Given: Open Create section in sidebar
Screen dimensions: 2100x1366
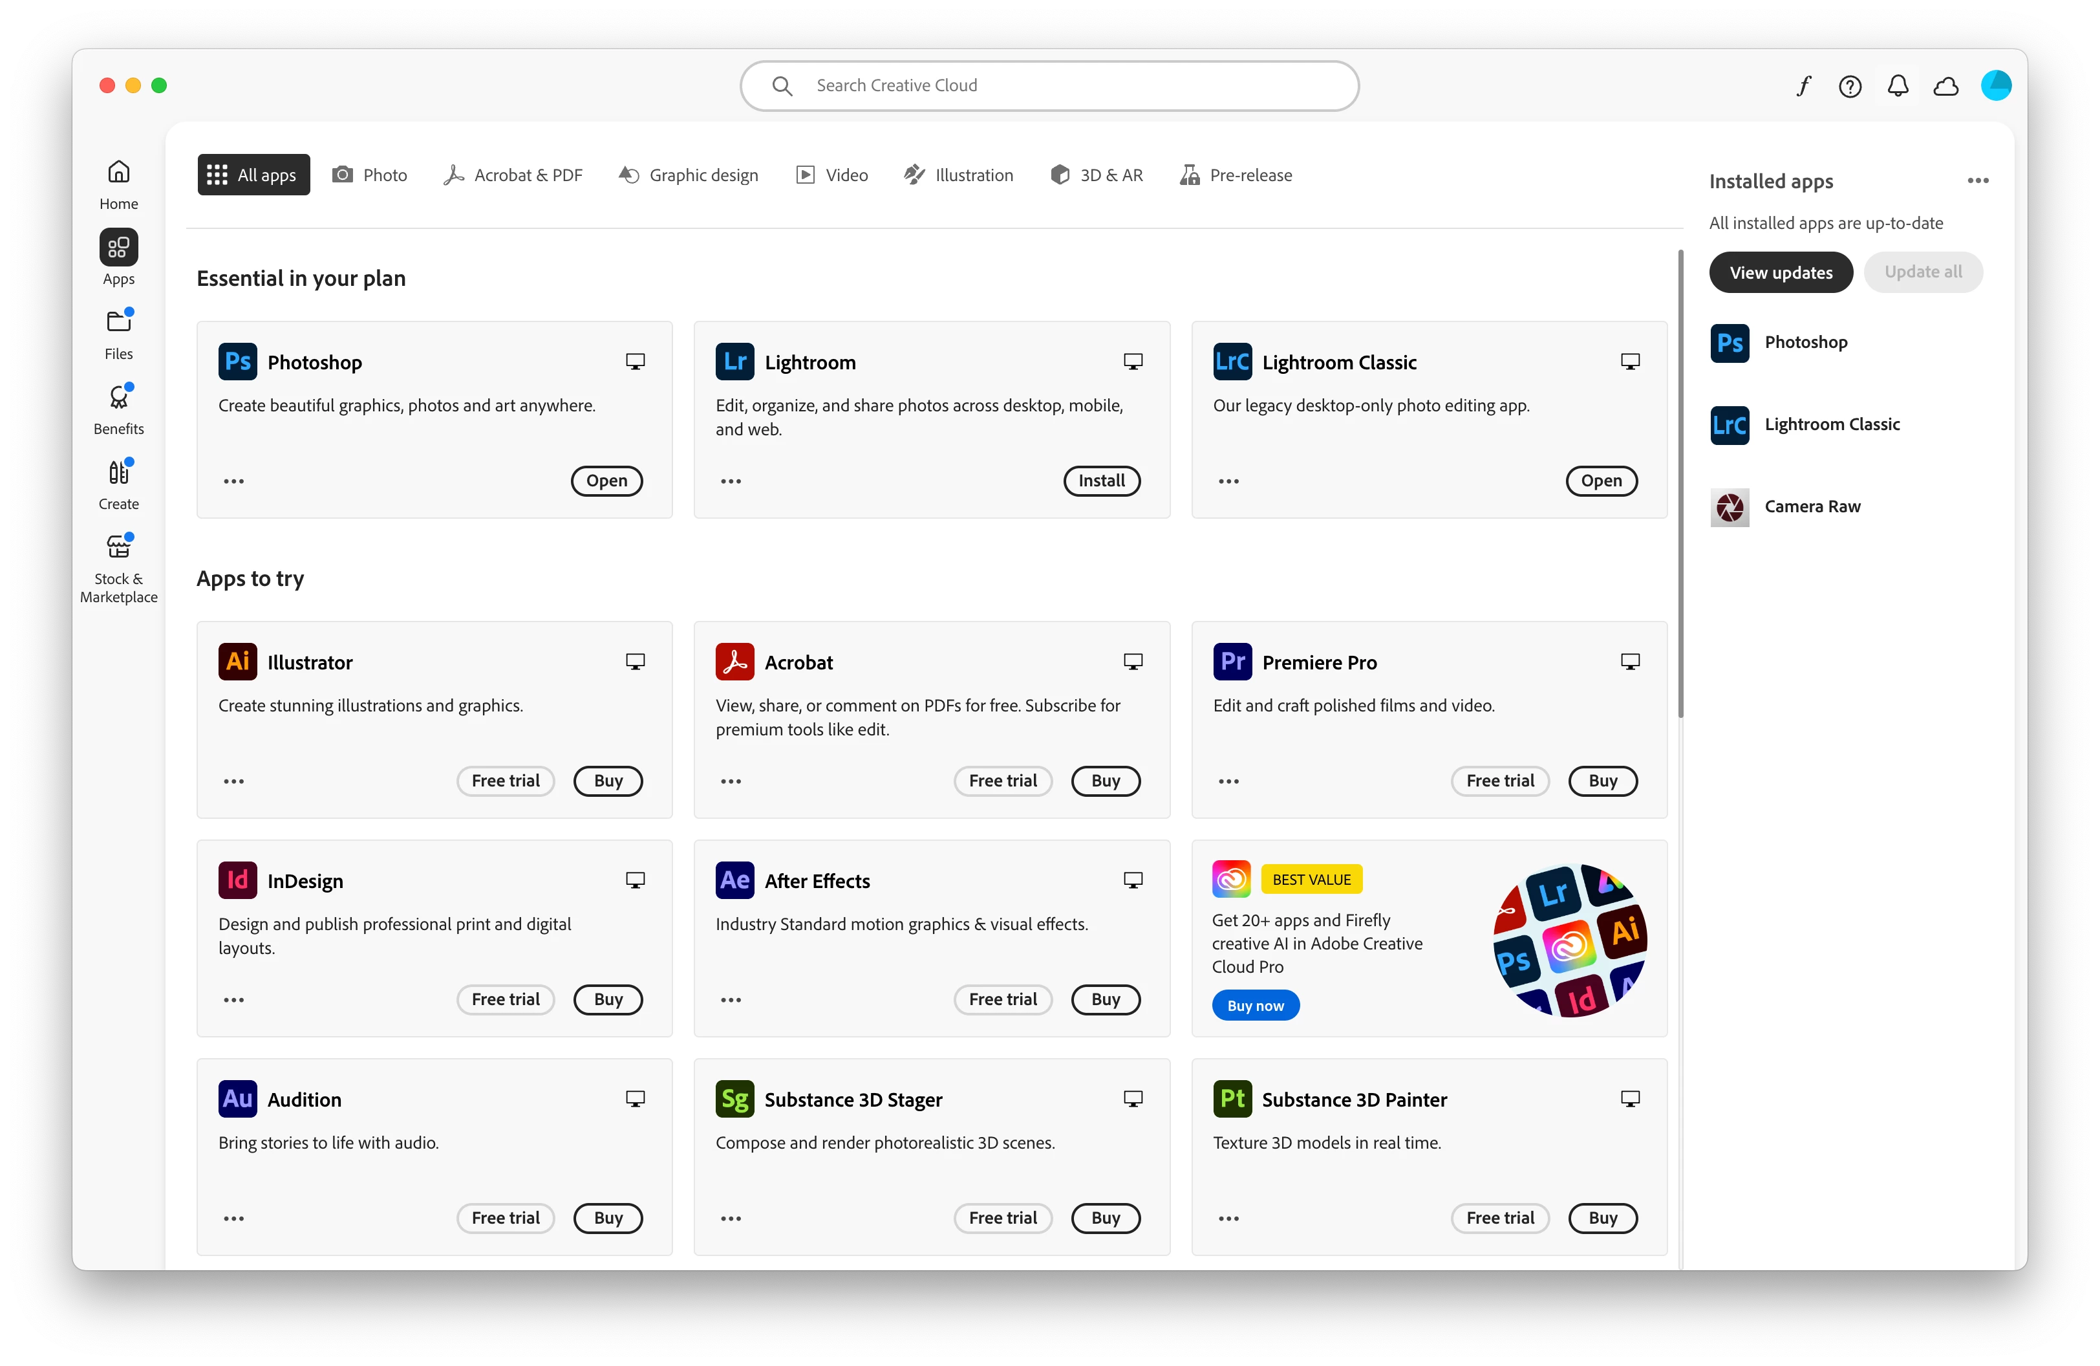Looking at the screenshot, I should 118,484.
